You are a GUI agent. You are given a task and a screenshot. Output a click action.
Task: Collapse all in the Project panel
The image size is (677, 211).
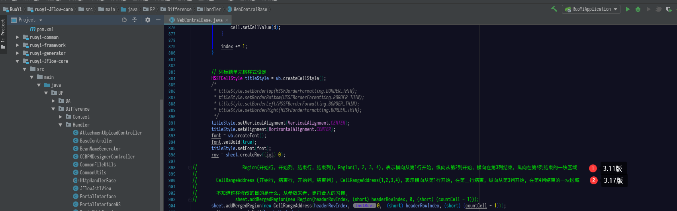pyautogui.click(x=135, y=20)
